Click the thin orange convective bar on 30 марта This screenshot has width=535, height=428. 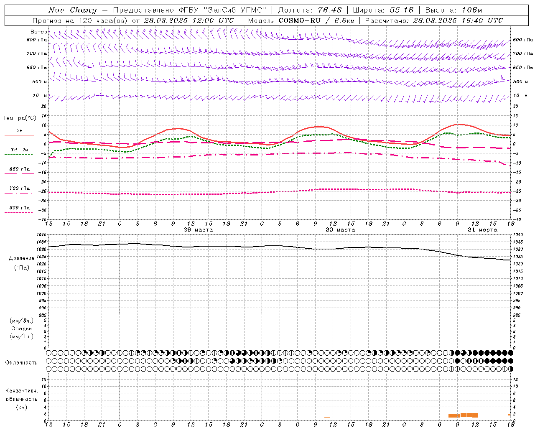(327, 417)
